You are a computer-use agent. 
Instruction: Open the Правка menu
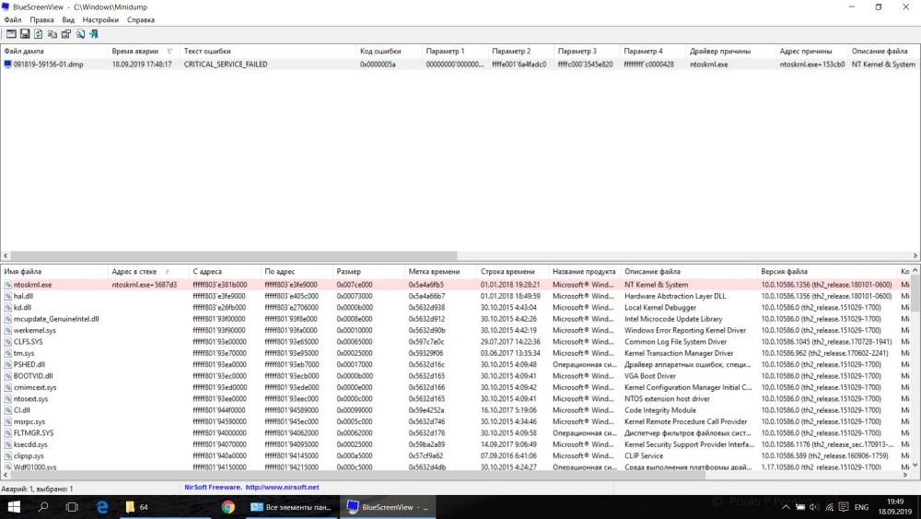[x=41, y=19]
